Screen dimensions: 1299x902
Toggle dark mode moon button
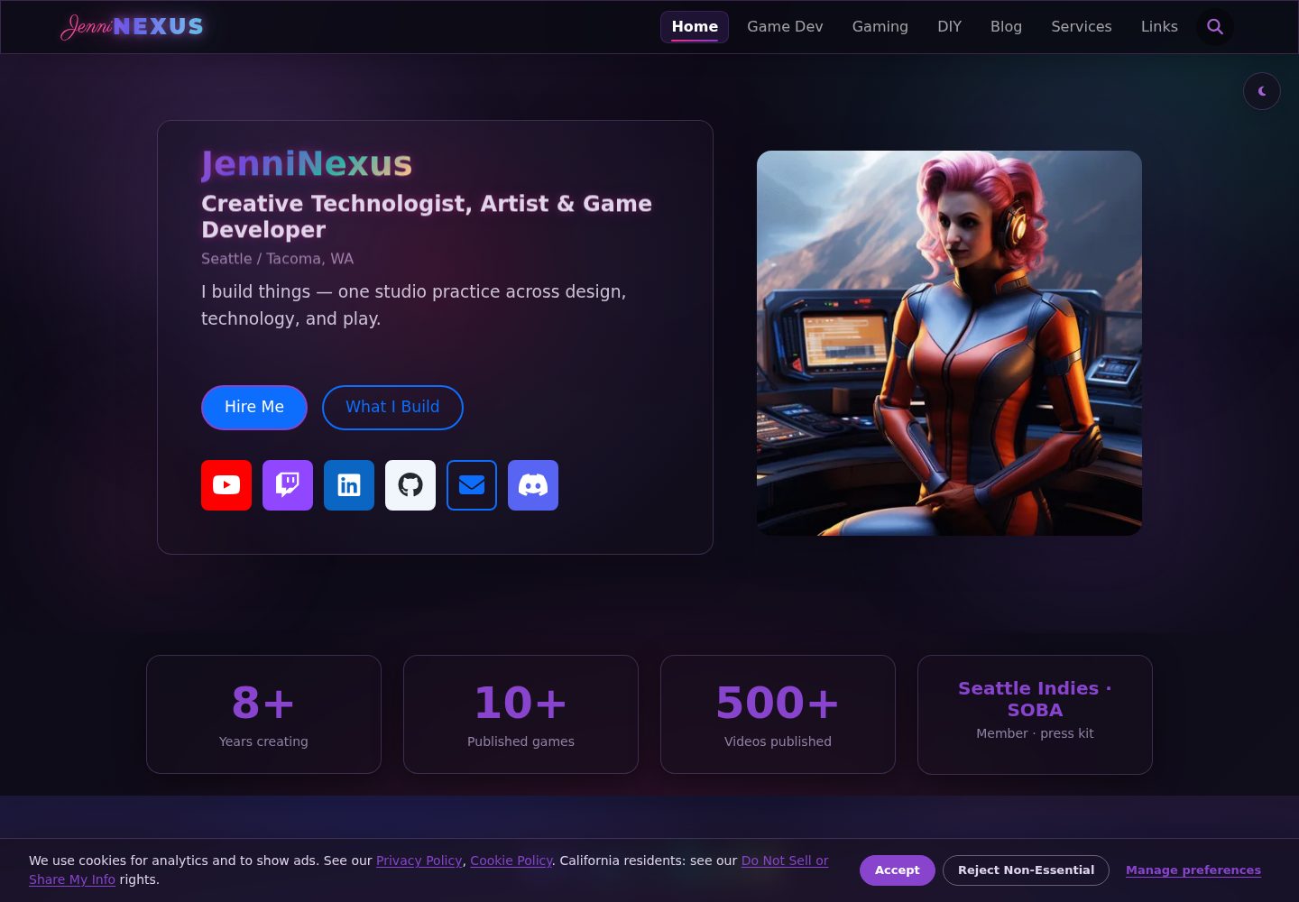[x=1262, y=91]
